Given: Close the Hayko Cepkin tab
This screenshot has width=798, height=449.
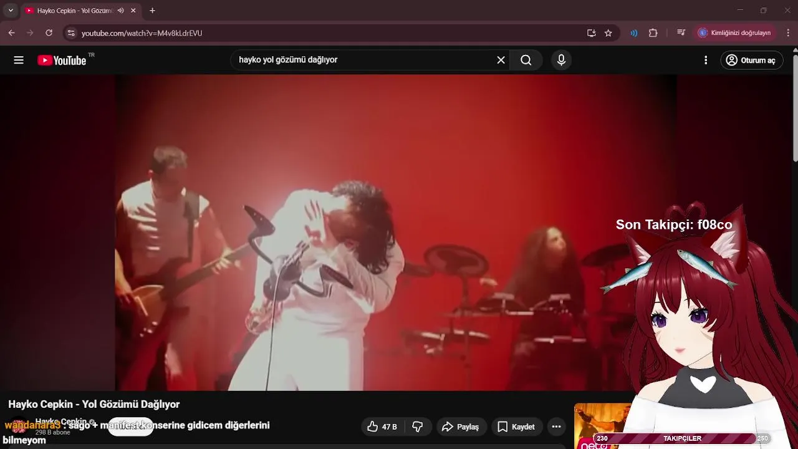Looking at the screenshot, I should click(x=133, y=11).
